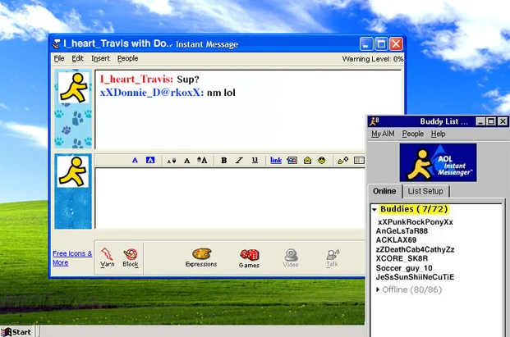Viewport: 510px width, 337px height.
Task: Open the Insert menu in the IM window
Action: [100, 58]
